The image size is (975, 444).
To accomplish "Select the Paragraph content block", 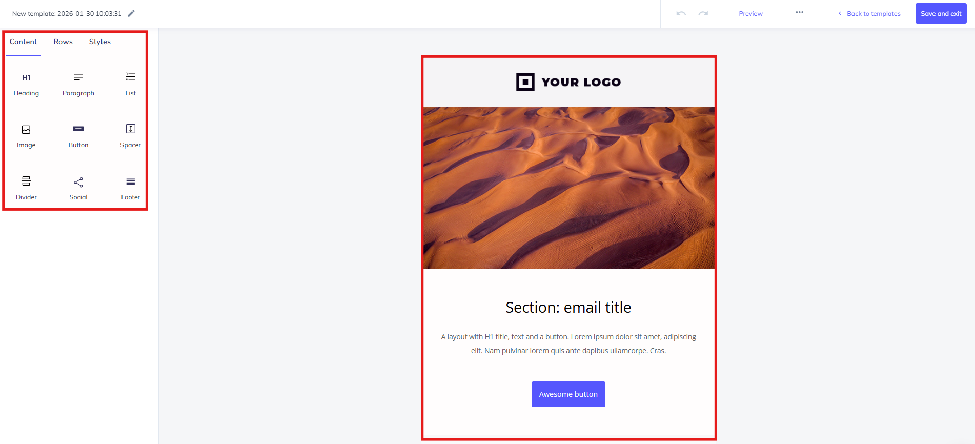I will point(78,85).
